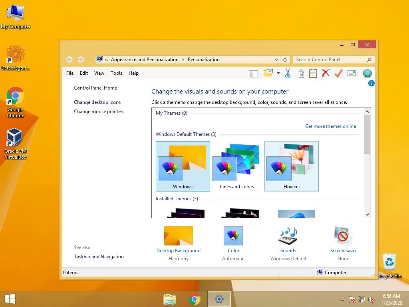Click the red X Delete toolbar icon
The width and height of the screenshot is (409, 307).
(326, 73)
